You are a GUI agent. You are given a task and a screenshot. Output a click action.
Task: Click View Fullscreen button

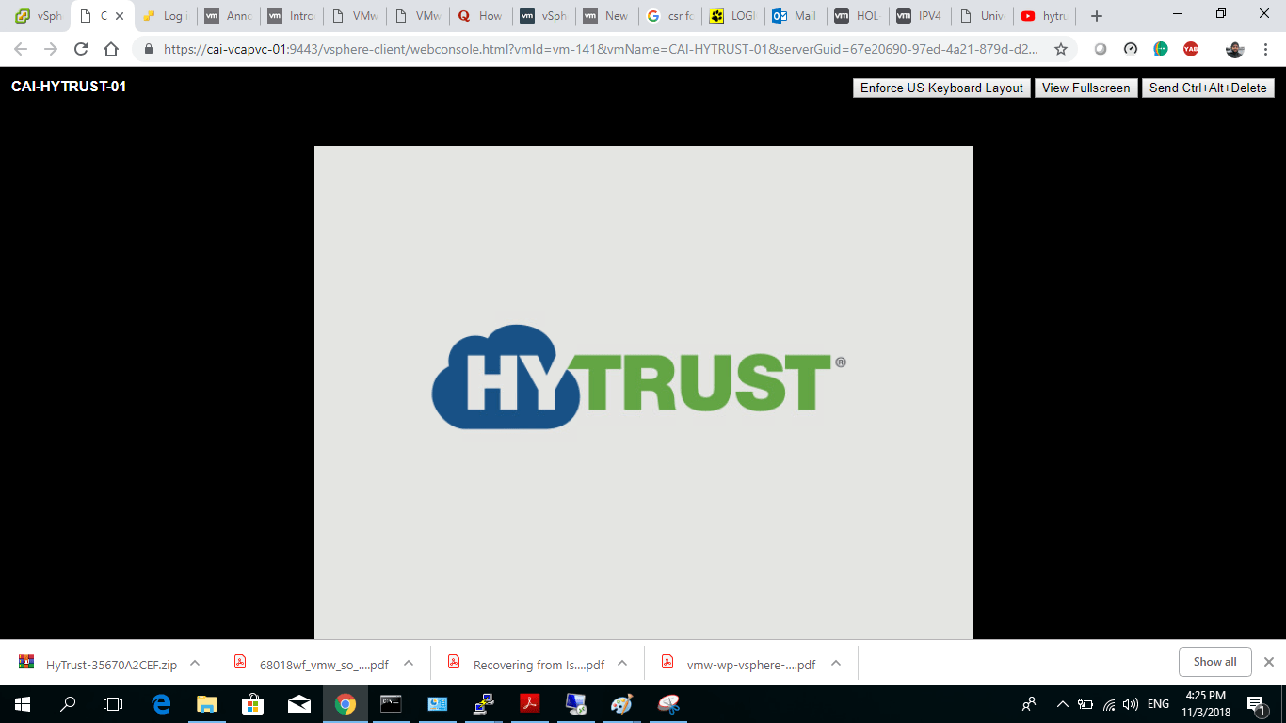1085,88
